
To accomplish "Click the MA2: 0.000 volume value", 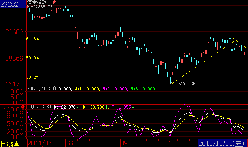I will click(115, 89).
